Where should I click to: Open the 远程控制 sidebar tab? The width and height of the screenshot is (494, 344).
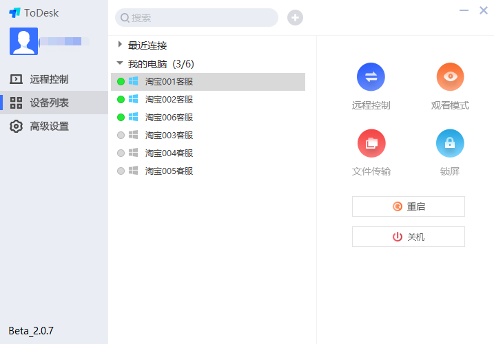(48, 79)
